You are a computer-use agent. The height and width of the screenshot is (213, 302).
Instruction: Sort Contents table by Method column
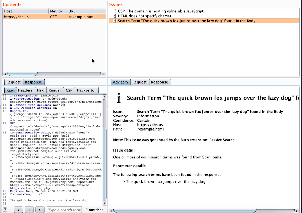58,11
